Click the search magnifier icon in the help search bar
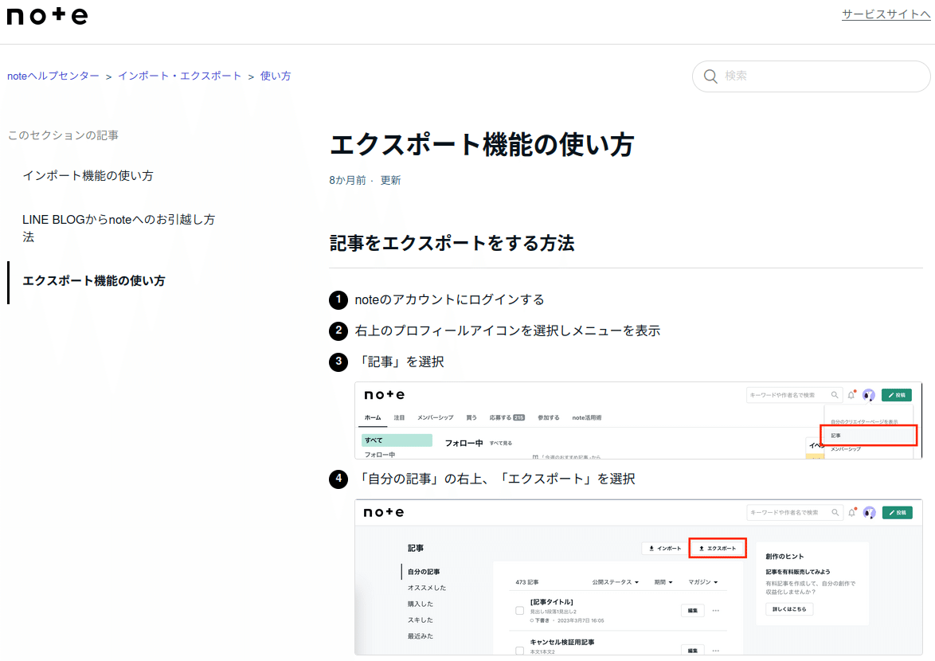This screenshot has height=661, width=935. 710,76
